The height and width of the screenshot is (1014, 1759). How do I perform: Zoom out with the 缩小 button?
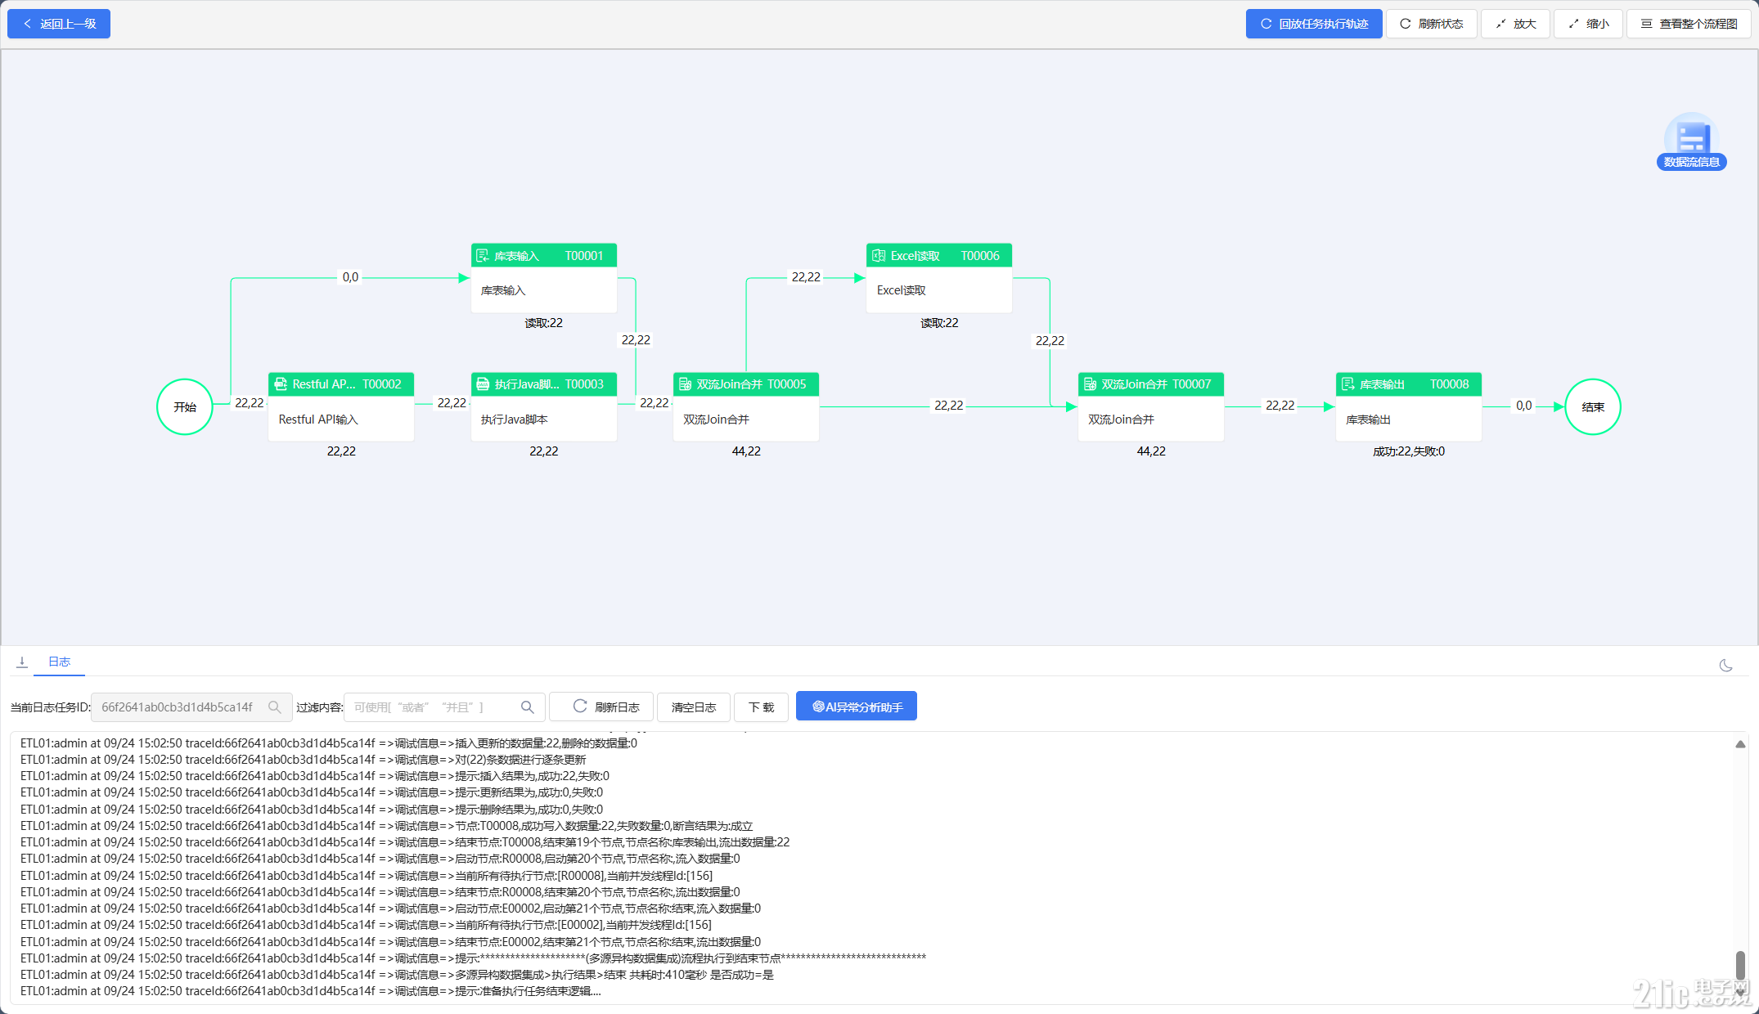[x=1588, y=24]
